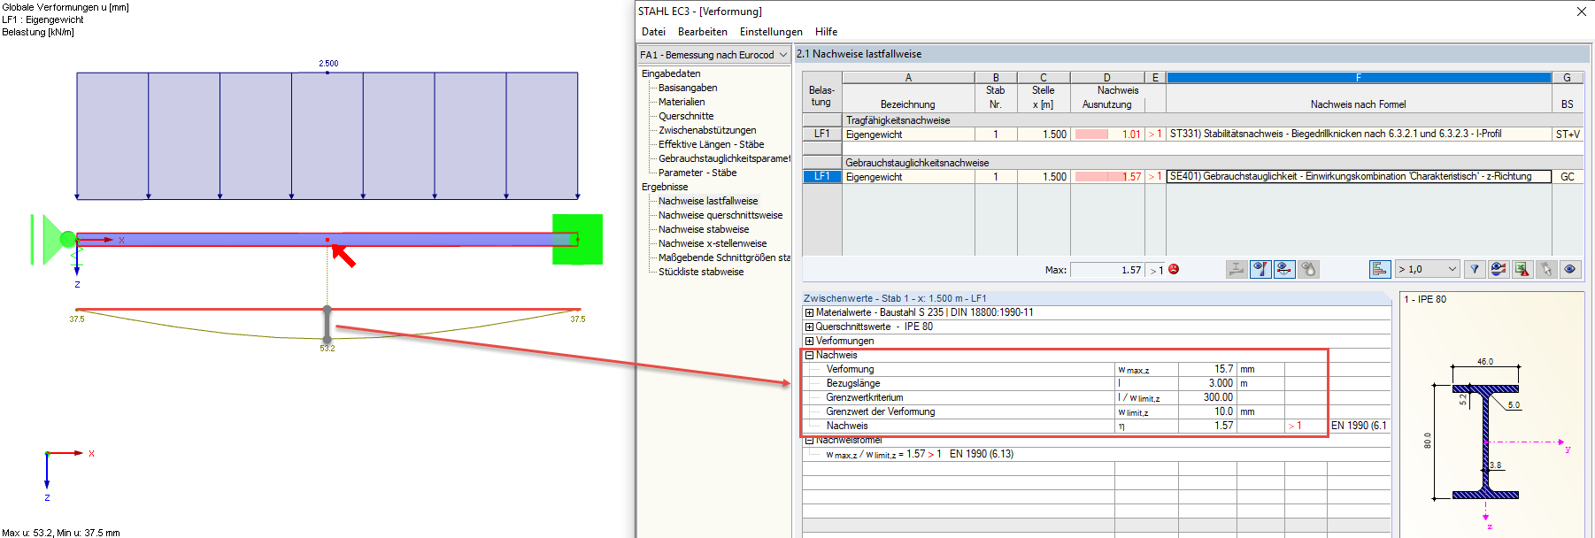Screen dimensions: 1595x538
Task: Click the 2.500 load value label
Action: pyautogui.click(x=328, y=64)
